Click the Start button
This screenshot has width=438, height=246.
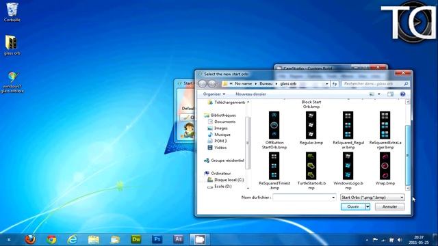pos(9,239)
